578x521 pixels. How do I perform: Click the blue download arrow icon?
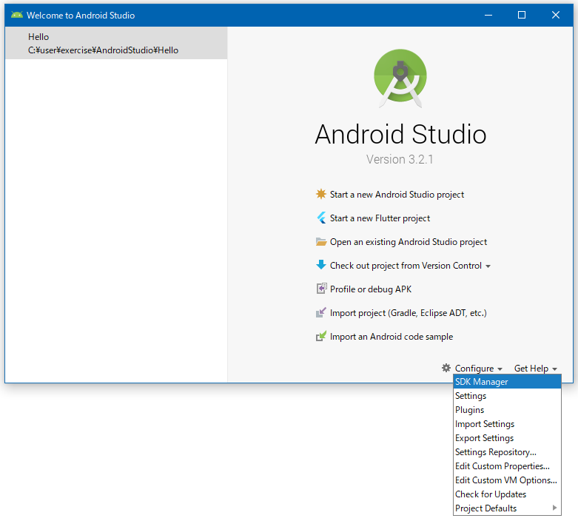pos(321,265)
